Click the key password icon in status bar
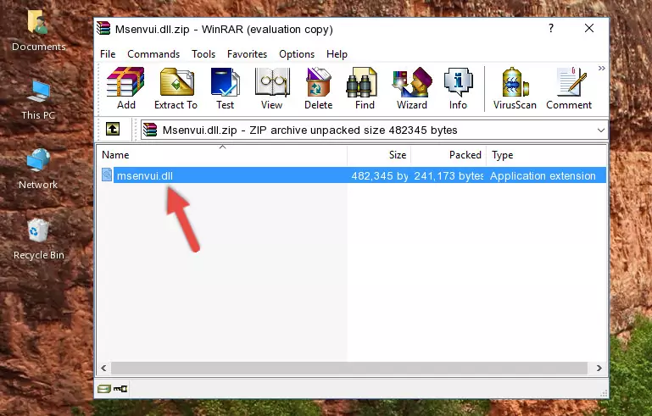Image resolution: width=652 pixels, height=416 pixels. pos(120,389)
